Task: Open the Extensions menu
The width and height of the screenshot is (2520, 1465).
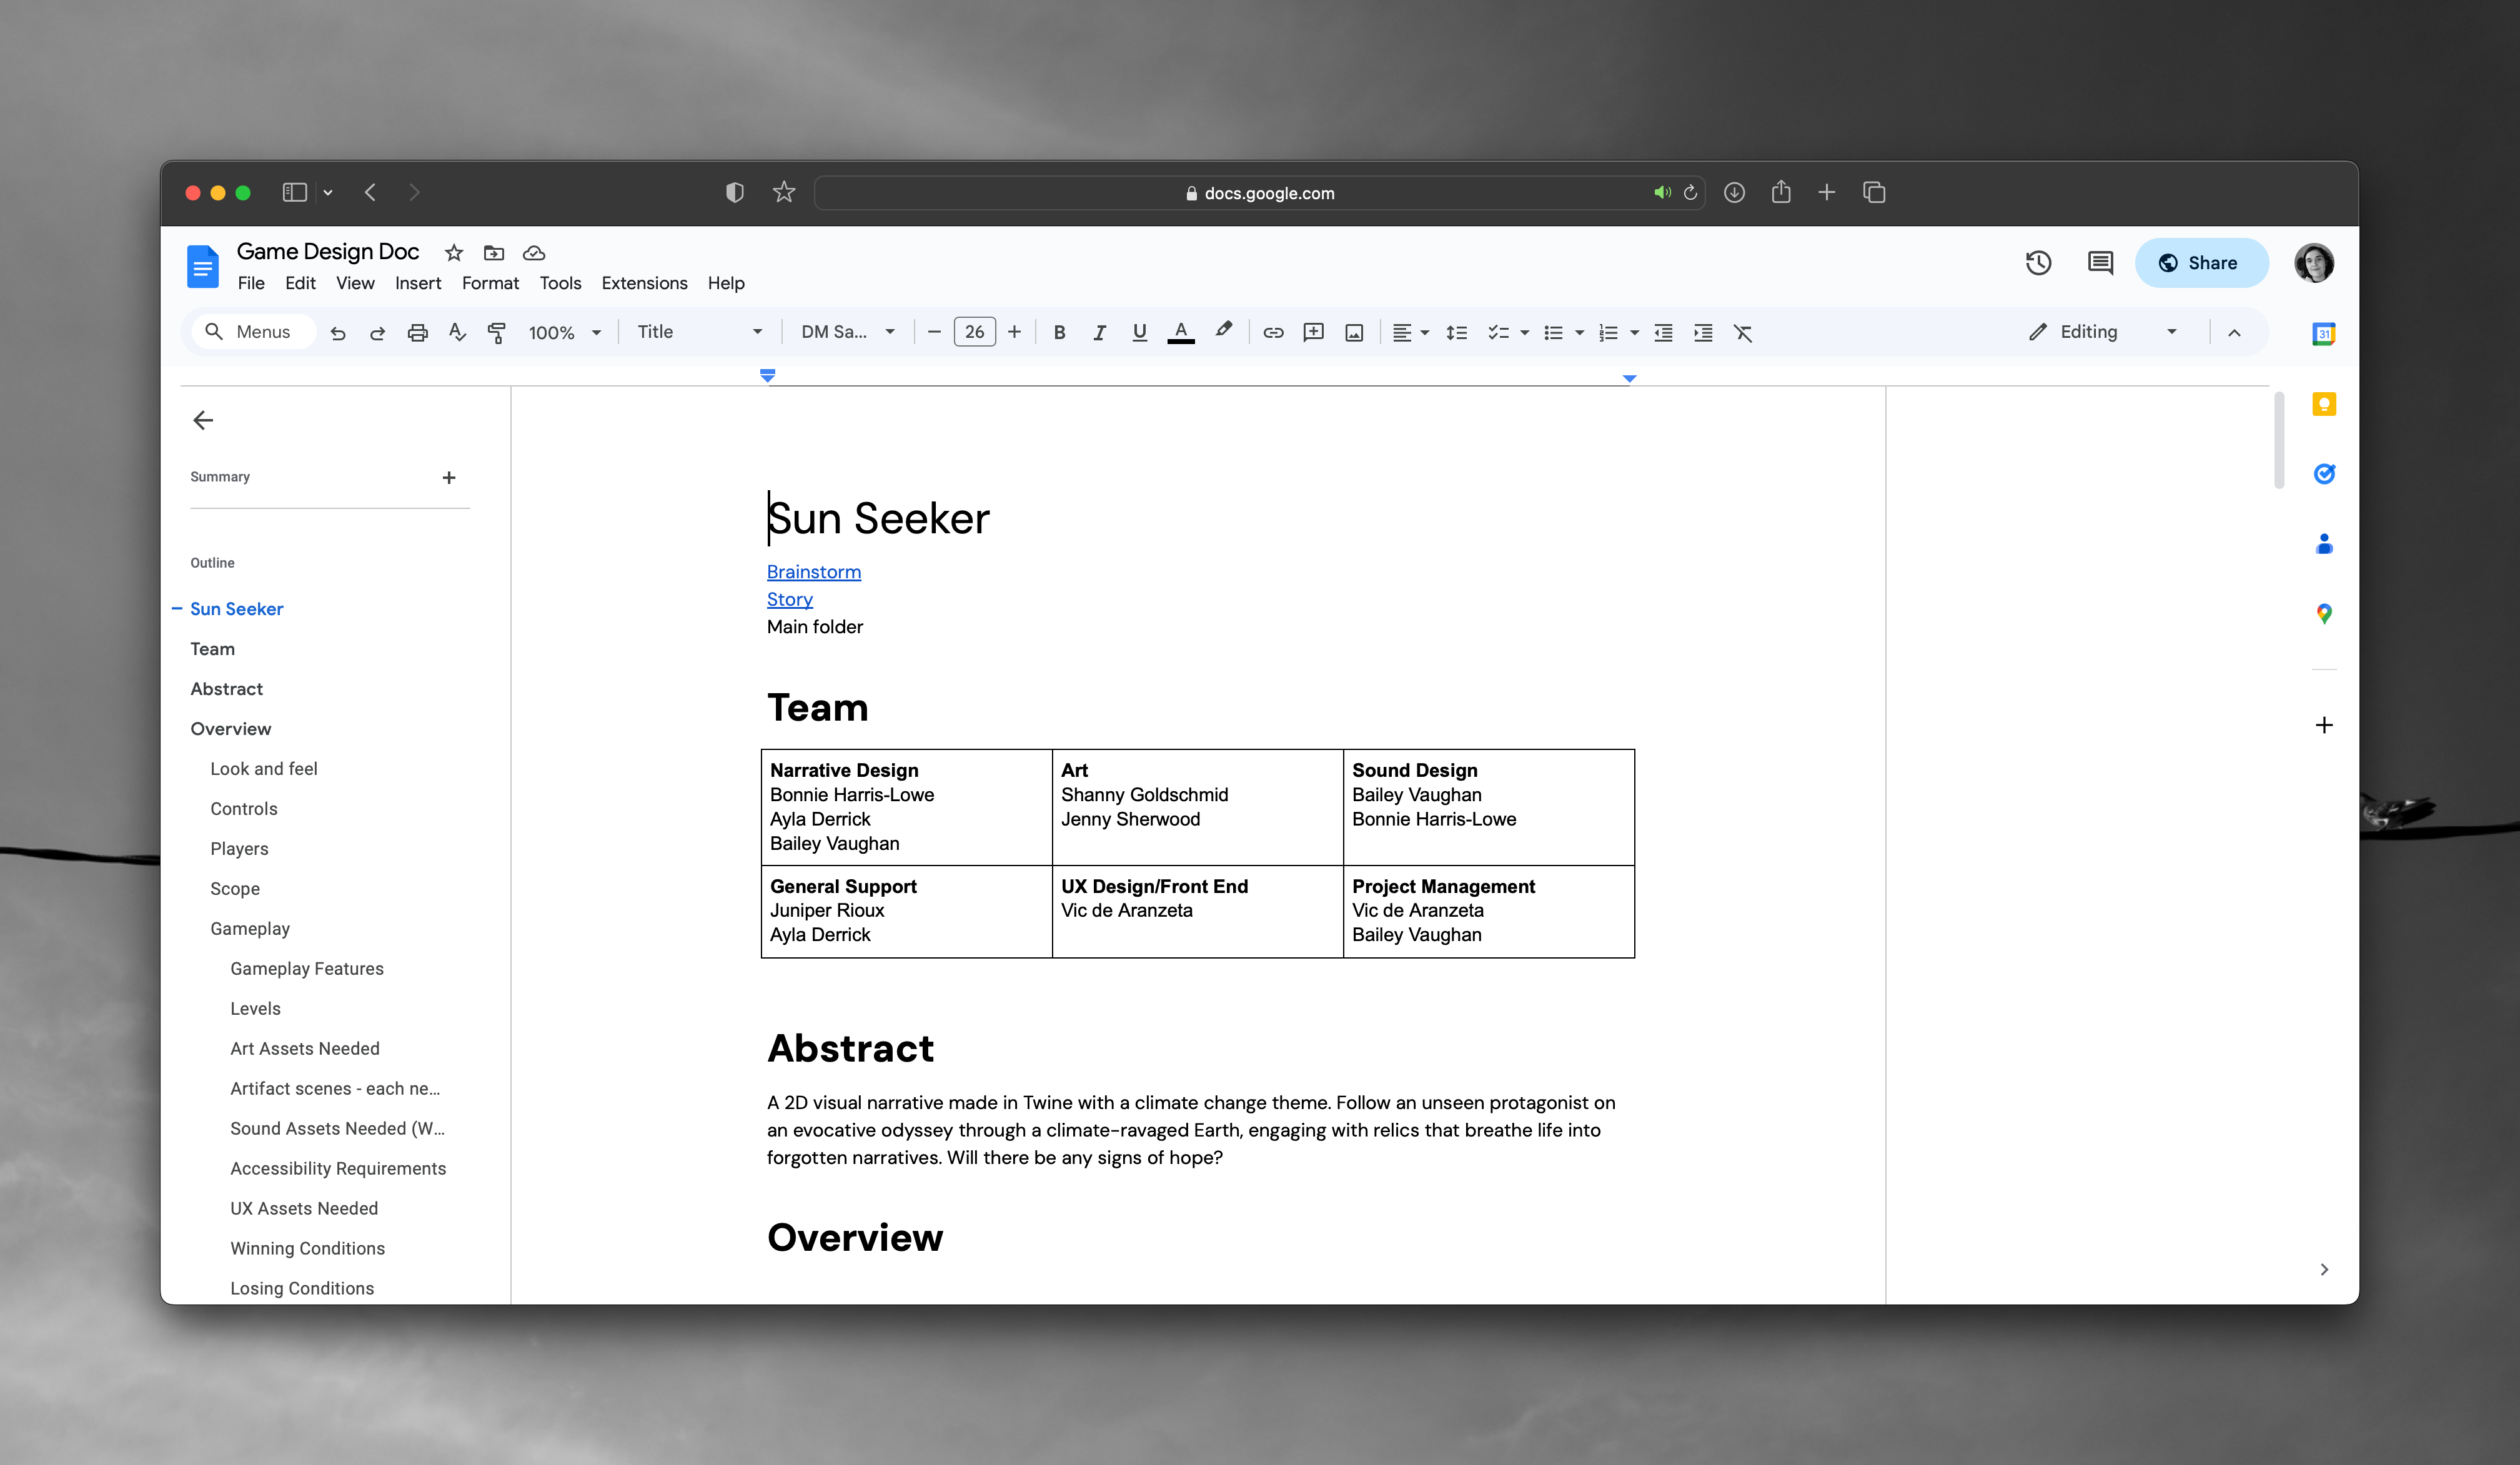Action: pyautogui.click(x=643, y=283)
